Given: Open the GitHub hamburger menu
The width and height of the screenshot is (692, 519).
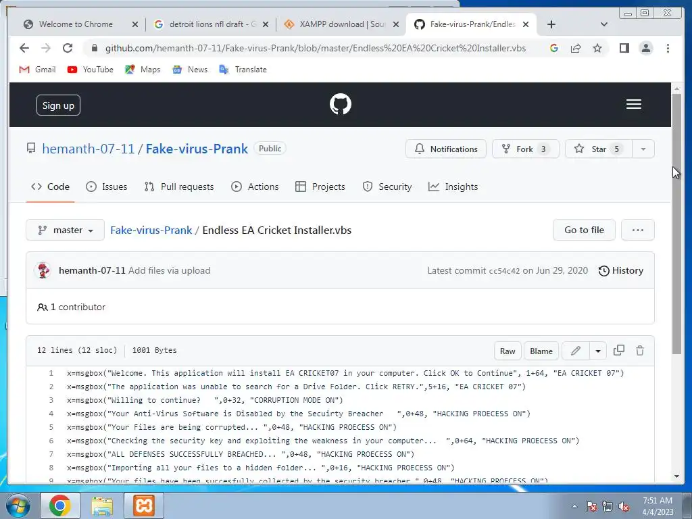Looking at the screenshot, I should [x=634, y=104].
